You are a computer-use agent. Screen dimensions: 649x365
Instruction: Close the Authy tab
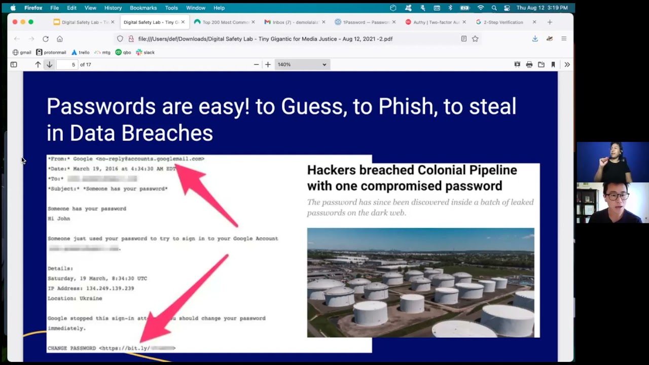(464, 22)
